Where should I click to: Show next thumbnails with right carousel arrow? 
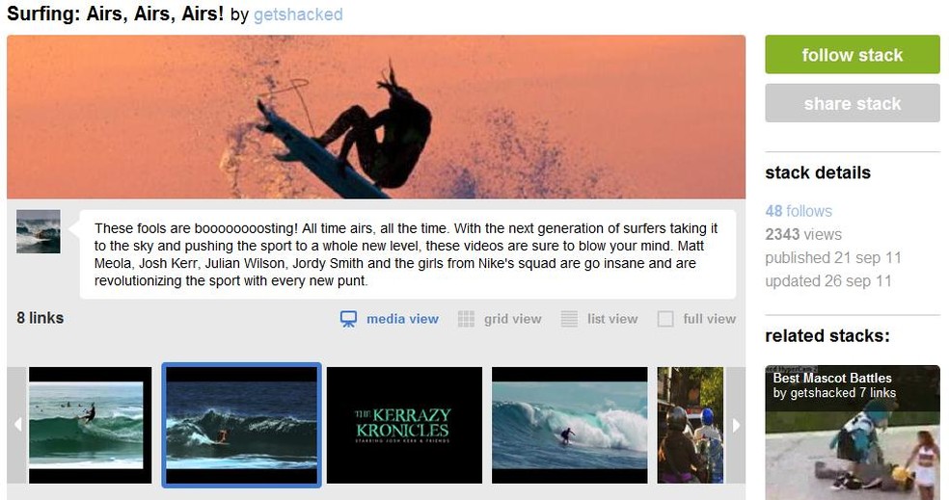click(736, 425)
